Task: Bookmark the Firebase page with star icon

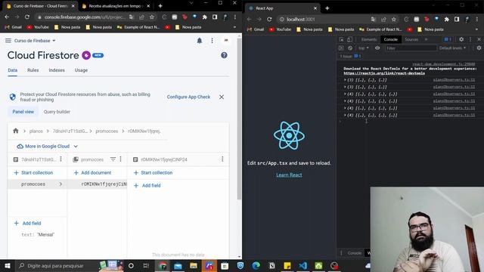Action: point(152,17)
